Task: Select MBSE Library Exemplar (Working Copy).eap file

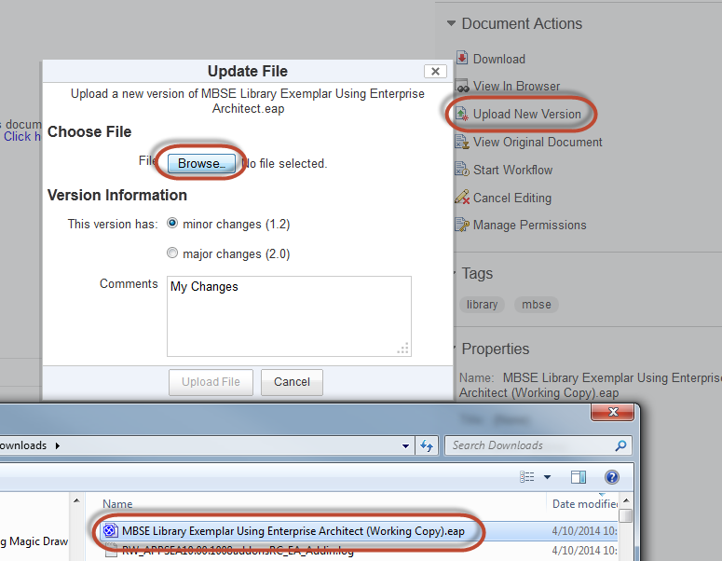Action: (x=293, y=531)
